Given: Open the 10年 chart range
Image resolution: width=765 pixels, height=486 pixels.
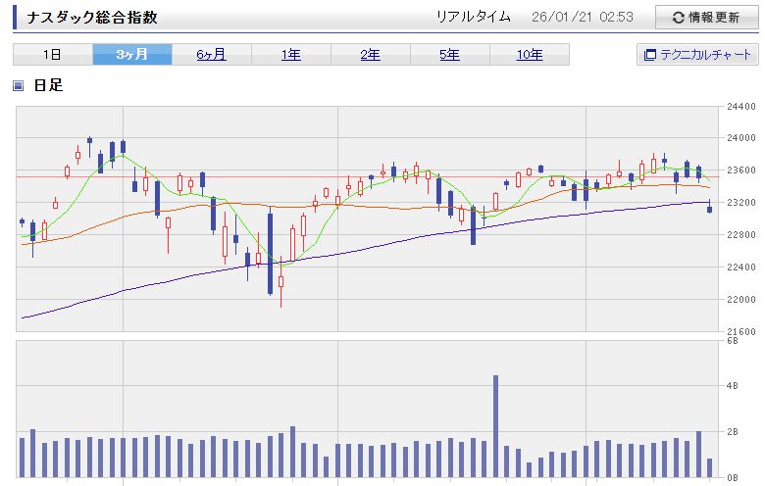Looking at the screenshot, I should click(x=529, y=55).
